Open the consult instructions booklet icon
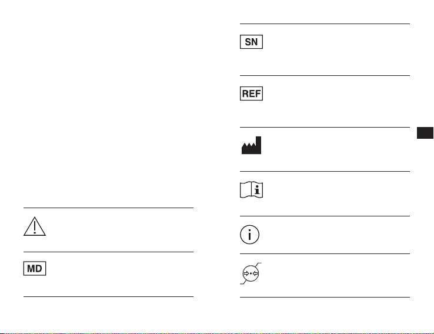Screen dimensions: 434x334 (251, 190)
